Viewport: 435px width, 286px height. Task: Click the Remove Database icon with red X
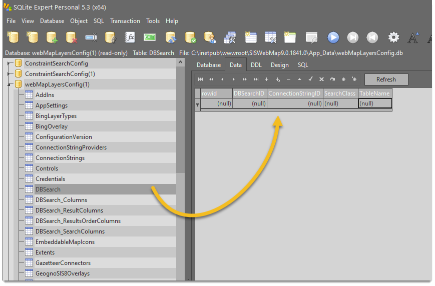(x=71, y=37)
